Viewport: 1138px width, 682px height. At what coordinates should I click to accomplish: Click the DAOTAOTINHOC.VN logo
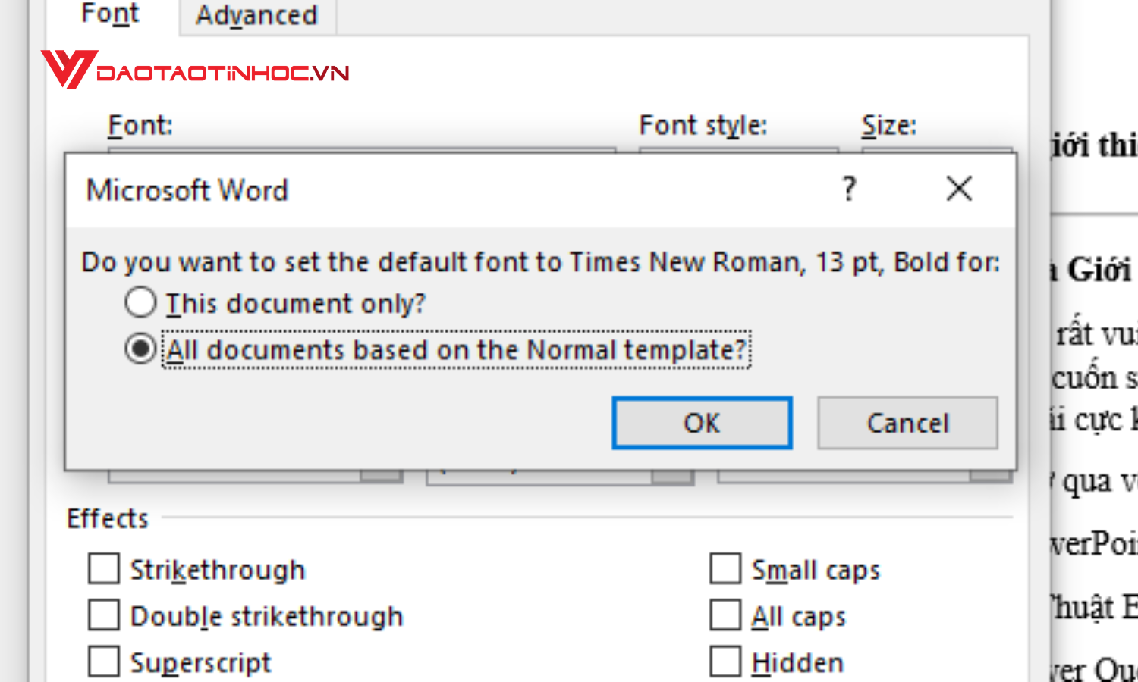click(196, 70)
